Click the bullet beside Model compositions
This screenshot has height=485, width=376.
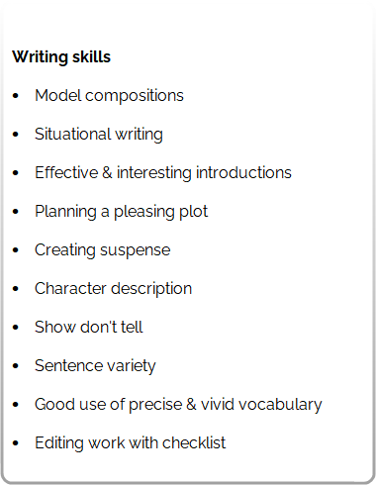(16, 96)
